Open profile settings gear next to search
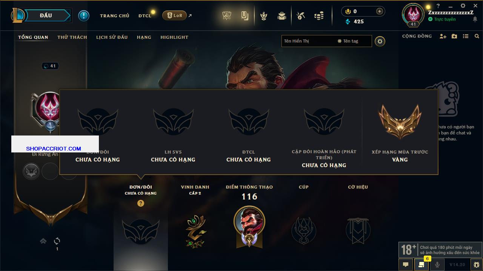This screenshot has width=483, height=271. tap(380, 41)
